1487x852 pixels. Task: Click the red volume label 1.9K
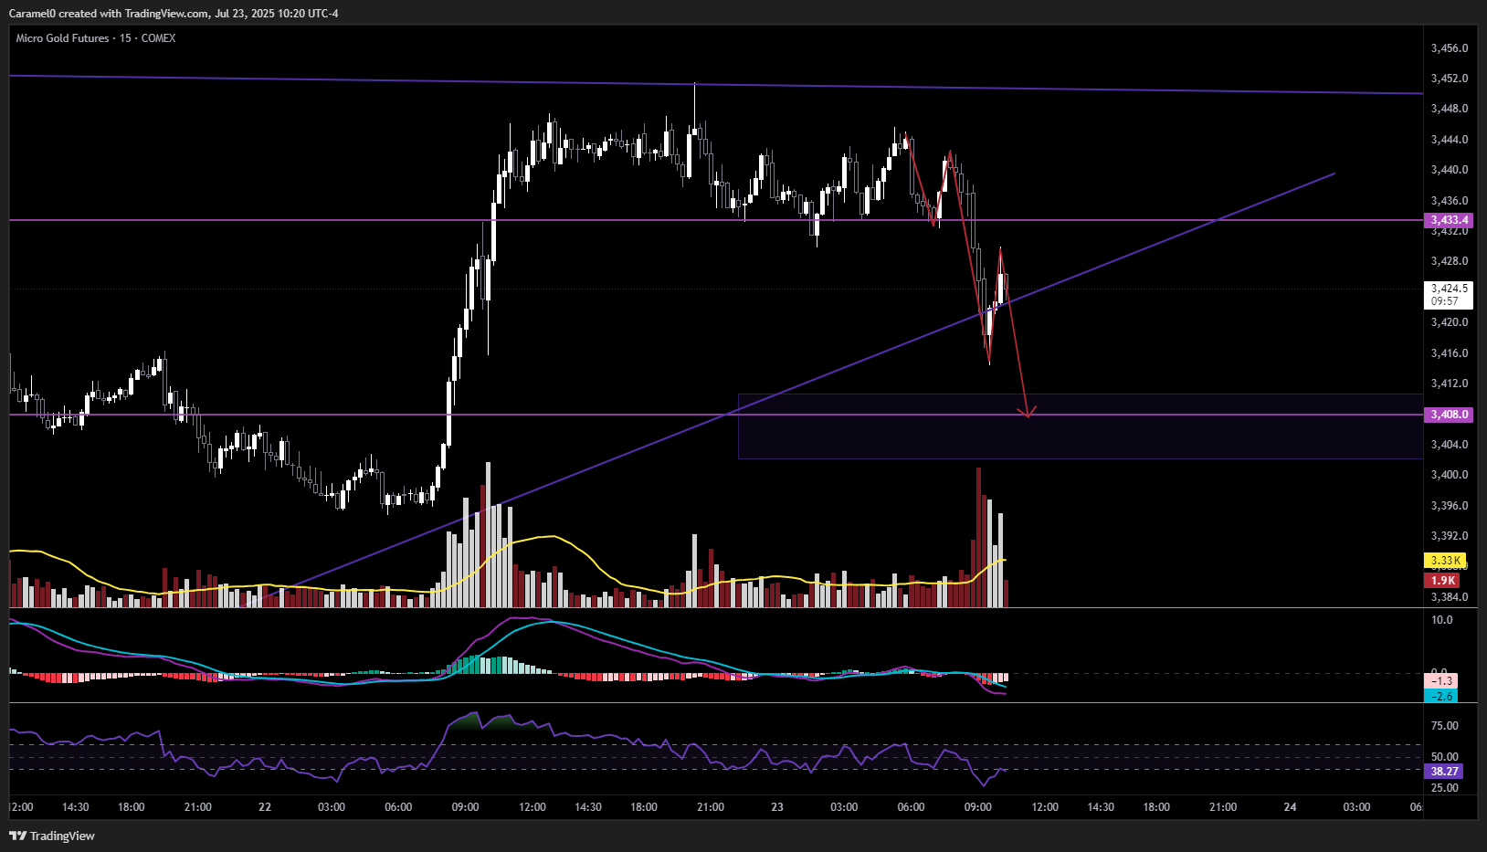click(x=1442, y=581)
